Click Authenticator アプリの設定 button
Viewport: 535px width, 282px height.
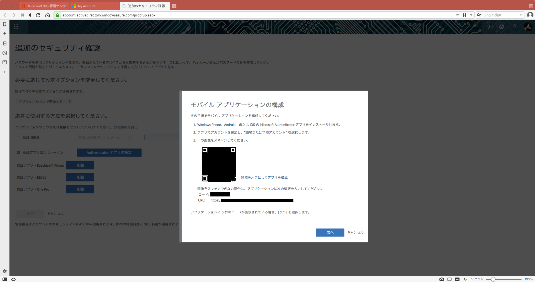pyautogui.click(x=109, y=153)
